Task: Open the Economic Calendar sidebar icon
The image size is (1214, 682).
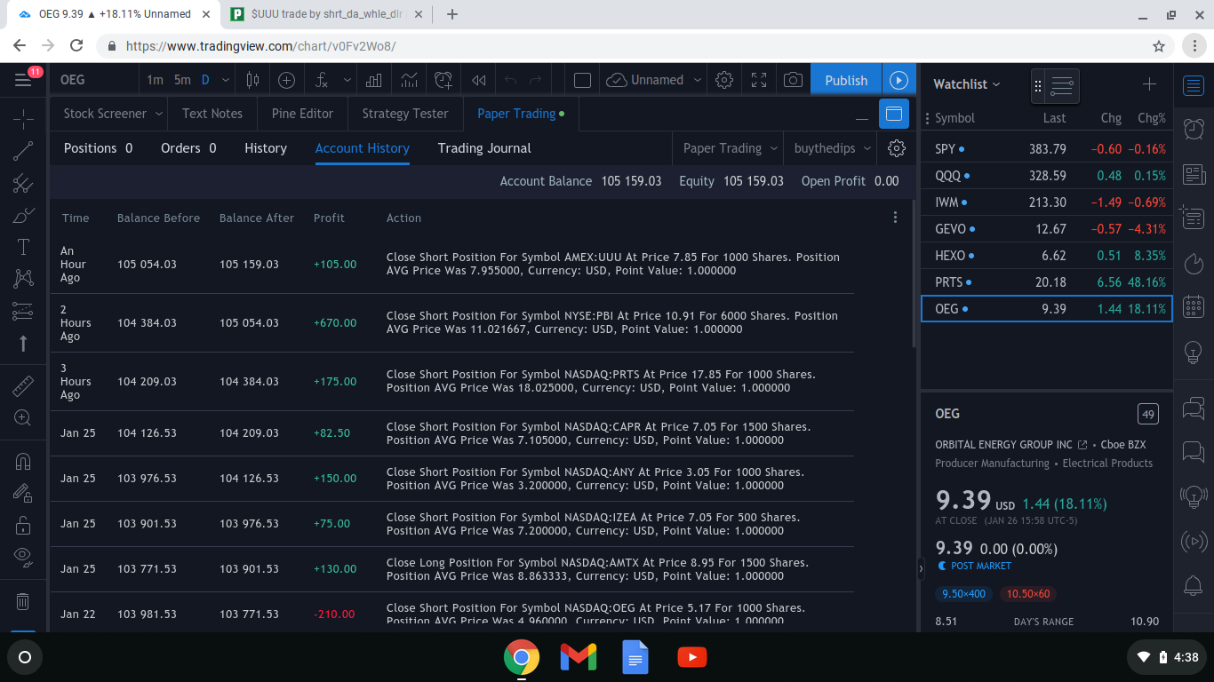Action: [1194, 307]
